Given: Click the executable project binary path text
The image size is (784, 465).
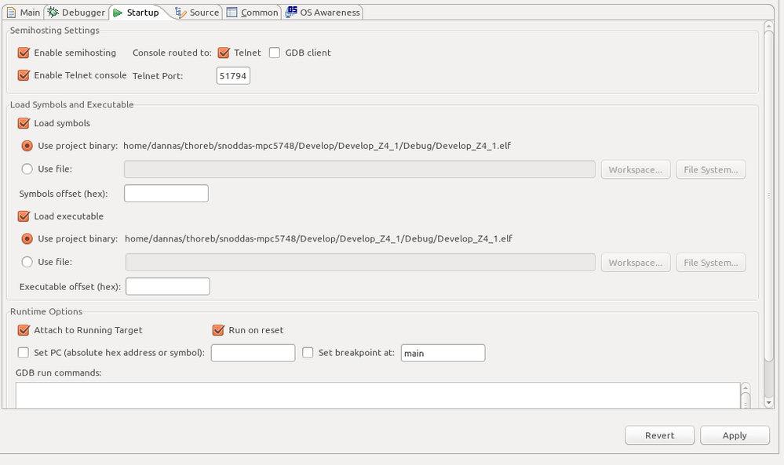Looking at the screenshot, I should (319, 238).
